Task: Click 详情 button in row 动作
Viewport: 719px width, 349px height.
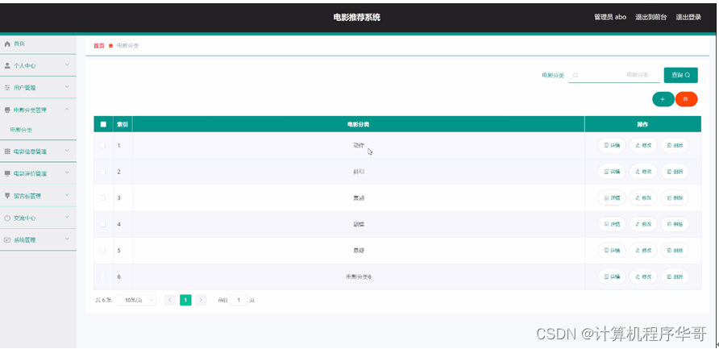Action: point(612,145)
